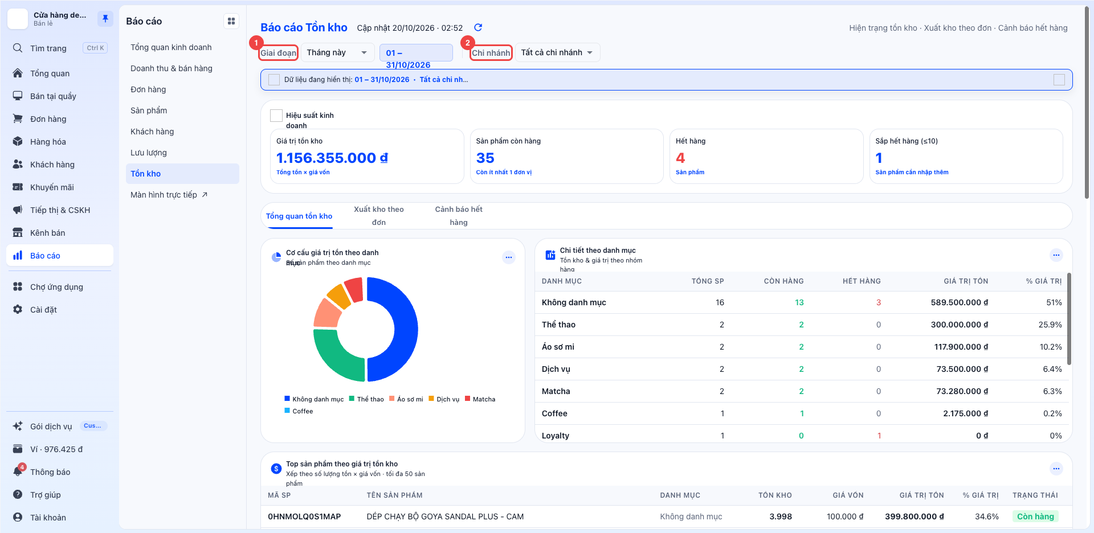The height and width of the screenshot is (533, 1094).
Task: Open more options for Chi tiết theo danh mục
Action: coord(1056,255)
